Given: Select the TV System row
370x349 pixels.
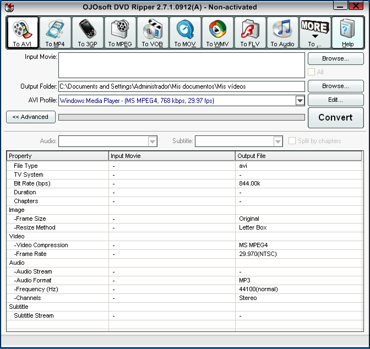Looking at the screenshot, I should click(x=184, y=175).
